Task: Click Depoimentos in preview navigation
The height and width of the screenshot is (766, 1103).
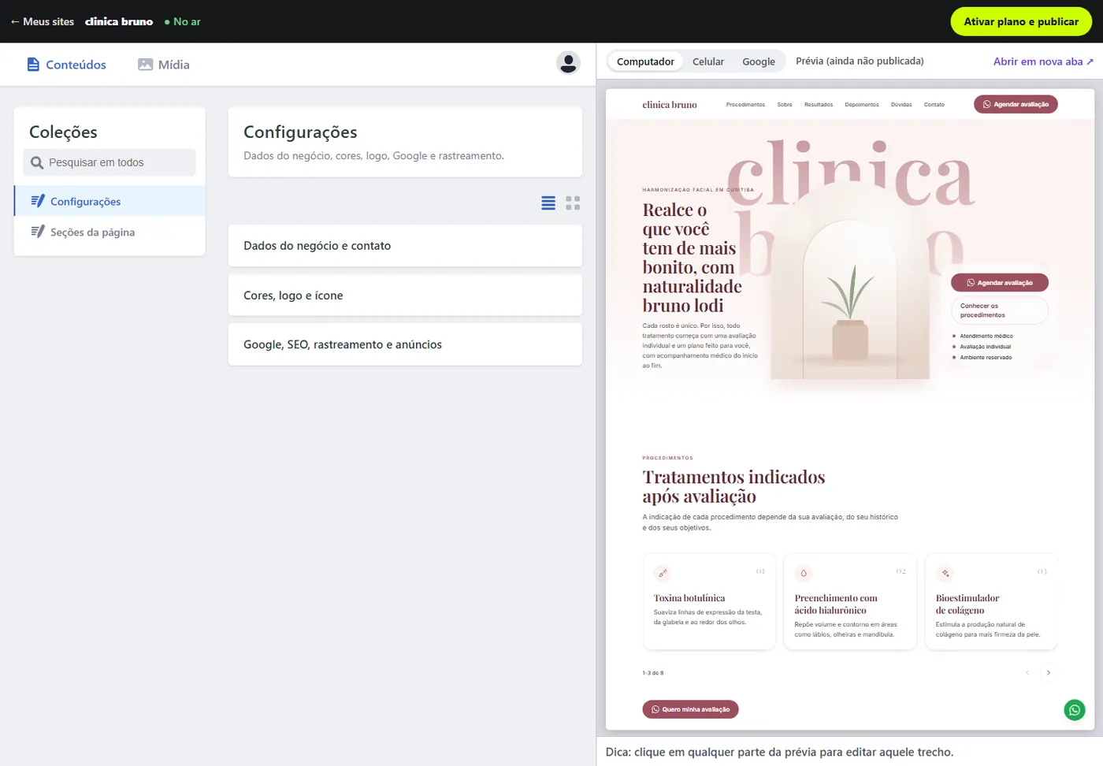Action: 862,105
